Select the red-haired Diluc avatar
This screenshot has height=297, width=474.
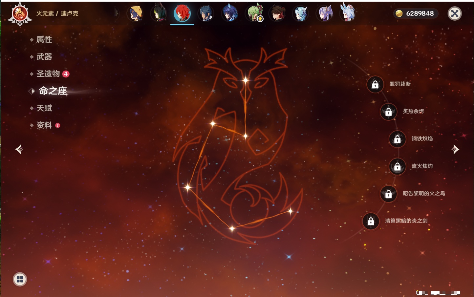pos(182,13)
